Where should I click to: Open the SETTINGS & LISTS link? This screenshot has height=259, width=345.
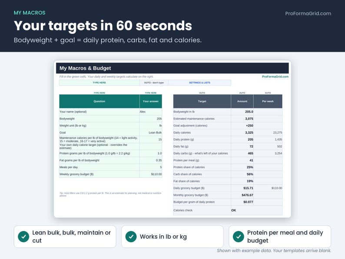(x=199, y=83)
